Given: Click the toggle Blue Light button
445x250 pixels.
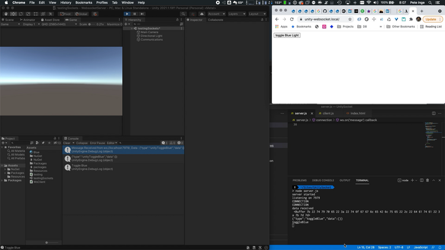Looking at the screenshot, I should 287,36.
